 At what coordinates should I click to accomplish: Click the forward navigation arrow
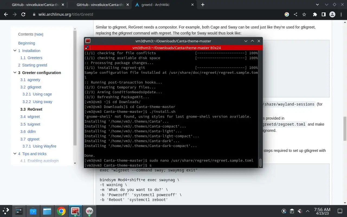15,14
